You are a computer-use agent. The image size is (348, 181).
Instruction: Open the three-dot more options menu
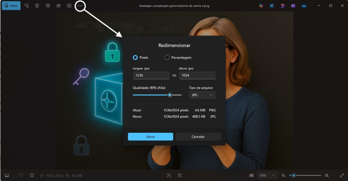pos(80,6)
